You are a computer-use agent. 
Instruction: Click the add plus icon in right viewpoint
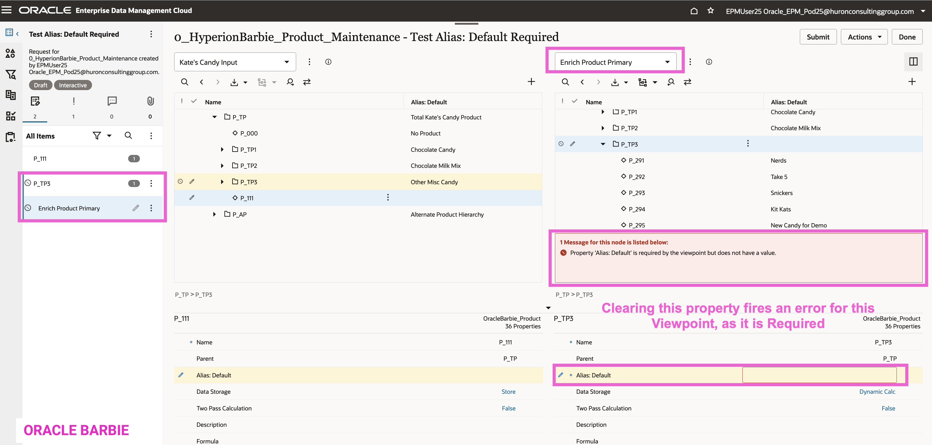point(911,82)
